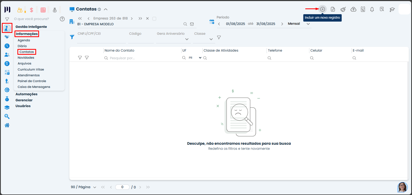This screenshot has height=195, width=412.
Task: Open the UF state dropdown showing PR
Action: [x=195, y=58]
